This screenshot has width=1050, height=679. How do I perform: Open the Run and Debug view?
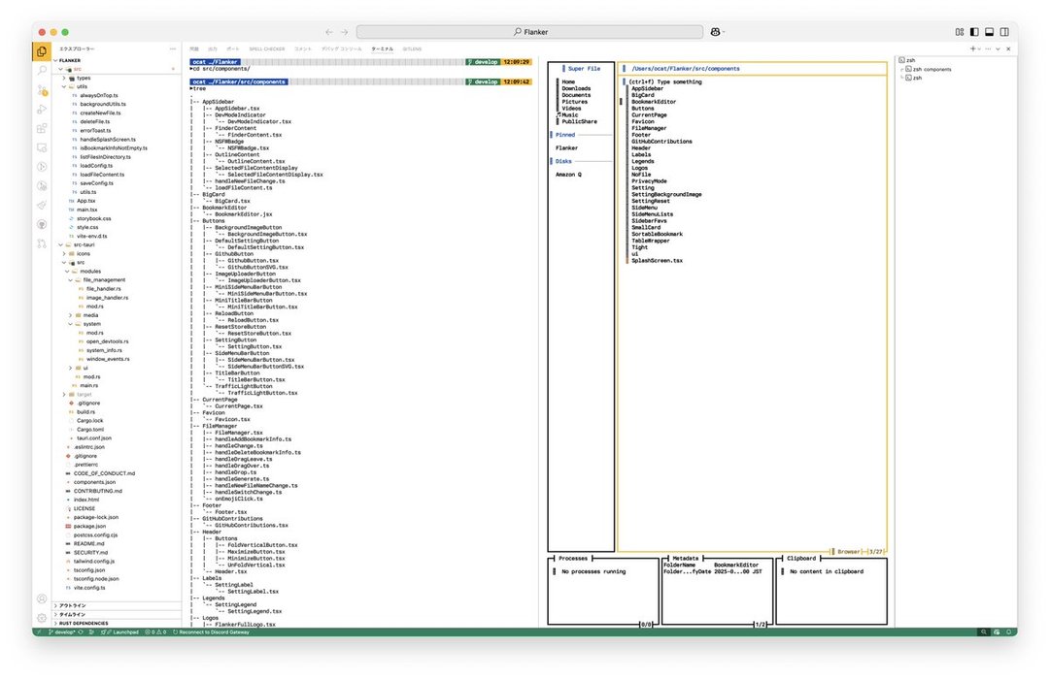[42, 110]
